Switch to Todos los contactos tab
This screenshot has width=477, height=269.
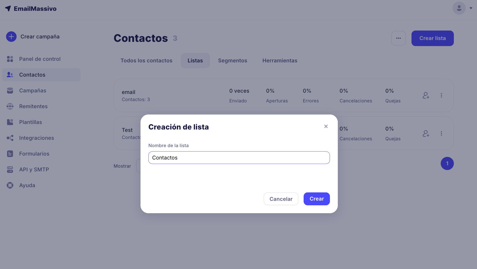[x=146, y=61]
